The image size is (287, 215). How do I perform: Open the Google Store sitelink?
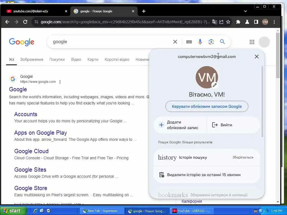point(31,188)
